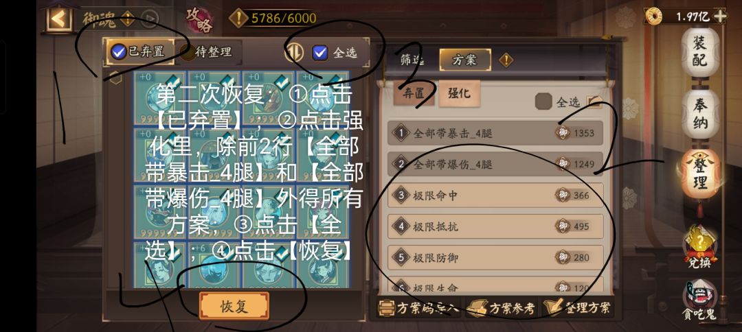Click the 恢复 restore button
742x332 pixels.
point(234,306)
